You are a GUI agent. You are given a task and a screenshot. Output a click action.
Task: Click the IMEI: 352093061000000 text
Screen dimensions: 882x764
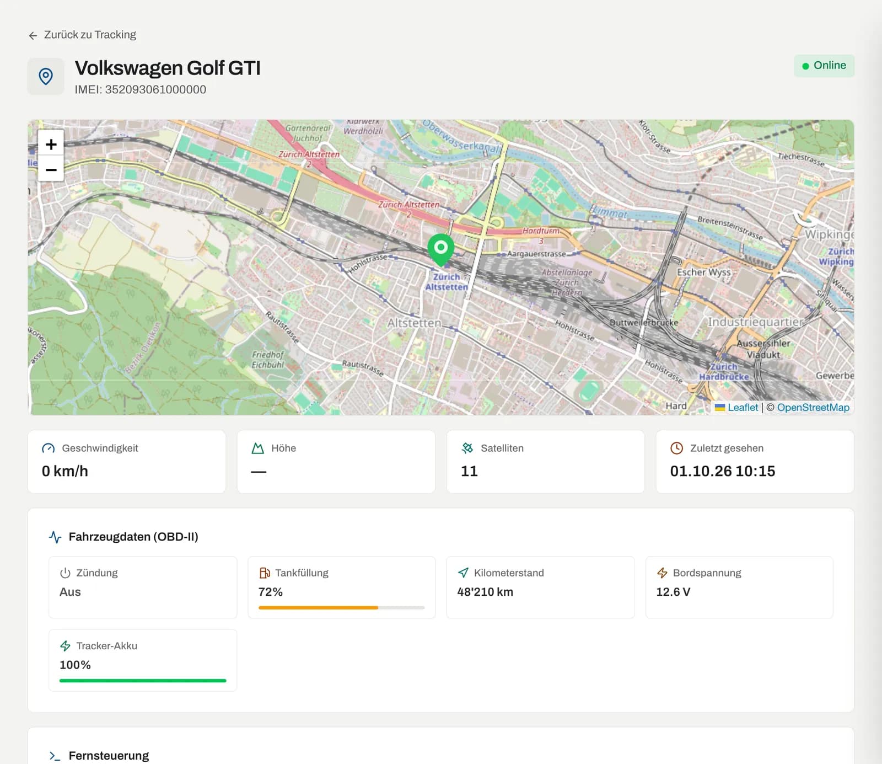coord(141,90)
